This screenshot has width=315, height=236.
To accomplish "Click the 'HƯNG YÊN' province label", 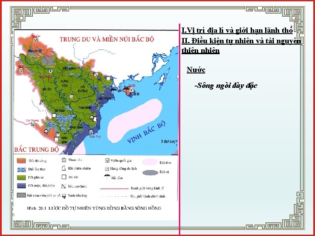I will [x=64, y=83].
